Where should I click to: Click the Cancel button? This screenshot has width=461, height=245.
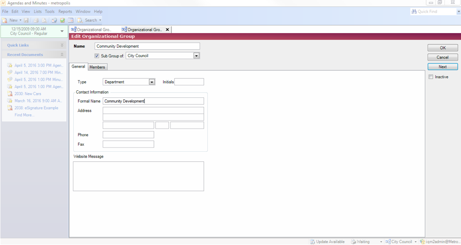(443, 57)
